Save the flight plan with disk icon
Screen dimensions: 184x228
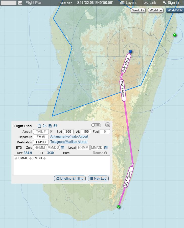coord(50,126)
